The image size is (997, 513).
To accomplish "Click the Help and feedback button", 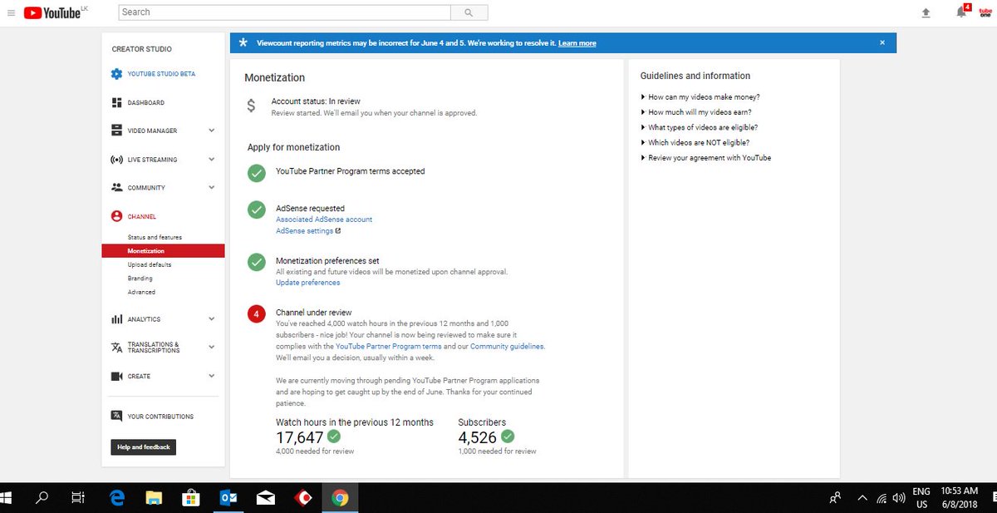I will (144, 447).
